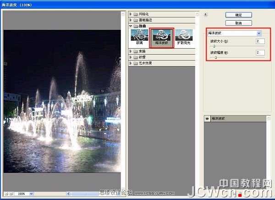This screenshot has width=275, height=200.
Task: Click the 画笔描边 folder icon
Action: click(x=136, y=20)
